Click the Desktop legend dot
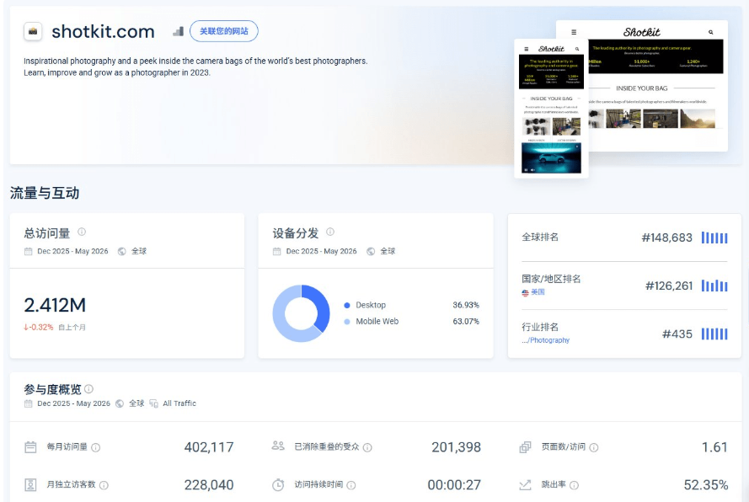749x502 pixels. pos(347,305)
